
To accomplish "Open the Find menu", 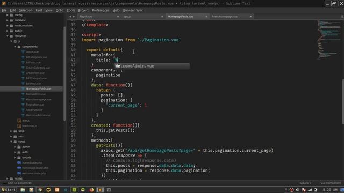I will [x=39, y=10].
